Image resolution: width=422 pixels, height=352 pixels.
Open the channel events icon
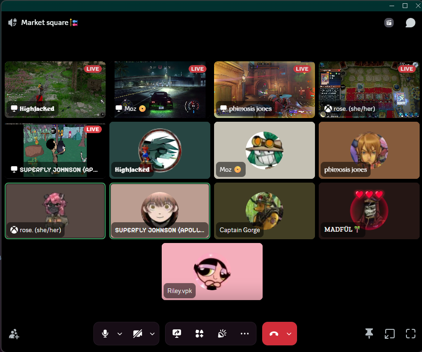click(389, 23)
